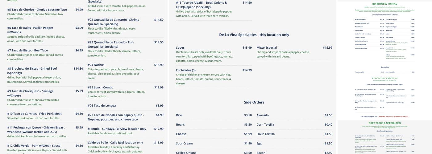Open the Soft Tacos & Specialties thumbnail

tap(384, 137)
